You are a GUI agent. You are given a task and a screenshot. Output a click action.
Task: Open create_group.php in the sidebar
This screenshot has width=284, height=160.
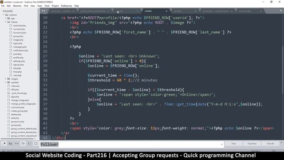[20, 111]
